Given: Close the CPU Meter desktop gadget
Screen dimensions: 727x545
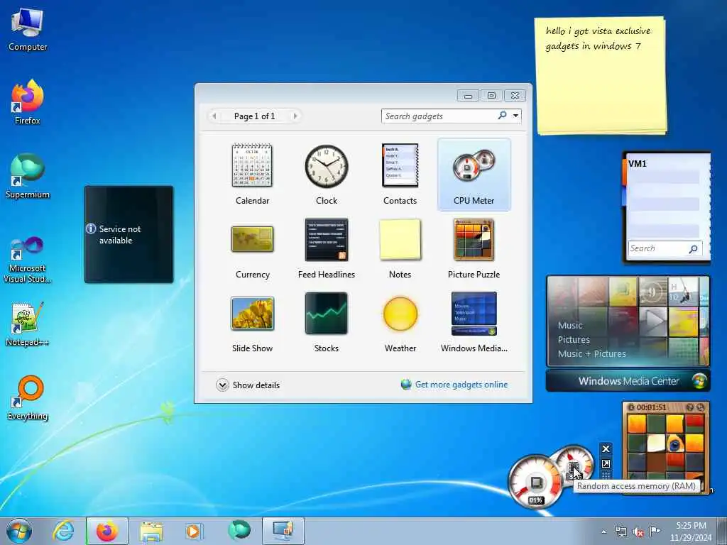Looking at the screenshot, I should point(606,448).
